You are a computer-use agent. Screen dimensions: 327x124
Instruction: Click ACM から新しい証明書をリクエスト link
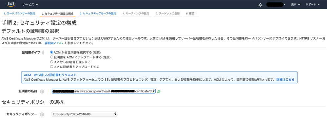point(50,75)
